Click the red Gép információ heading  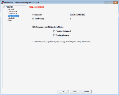37,7
